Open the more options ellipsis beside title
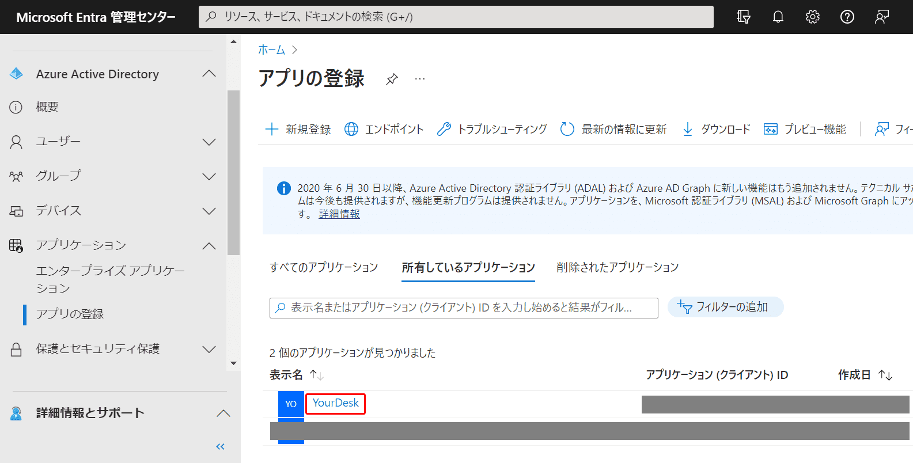Viewport: 913px width, 463px height. tap(420, 79)
